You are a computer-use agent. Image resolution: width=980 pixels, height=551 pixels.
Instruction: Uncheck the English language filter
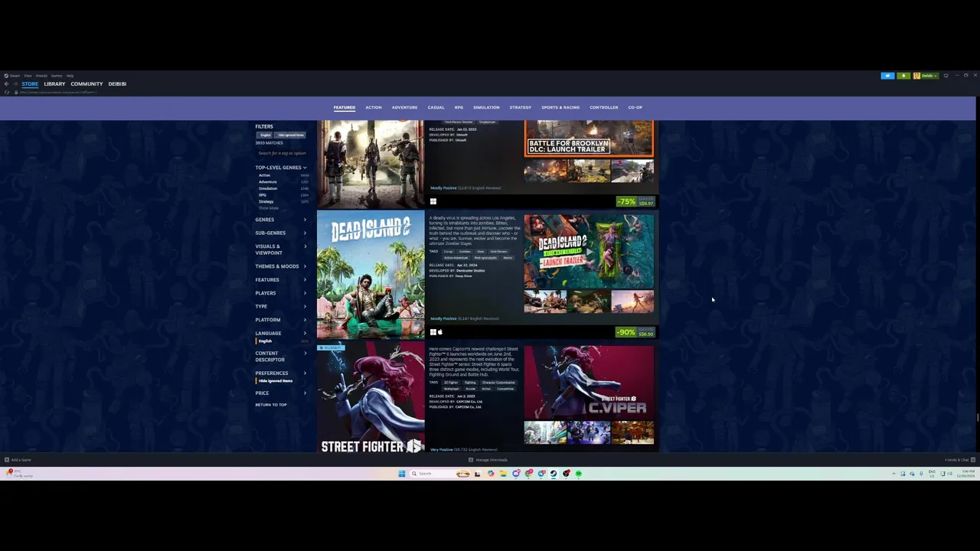point(265,341)
